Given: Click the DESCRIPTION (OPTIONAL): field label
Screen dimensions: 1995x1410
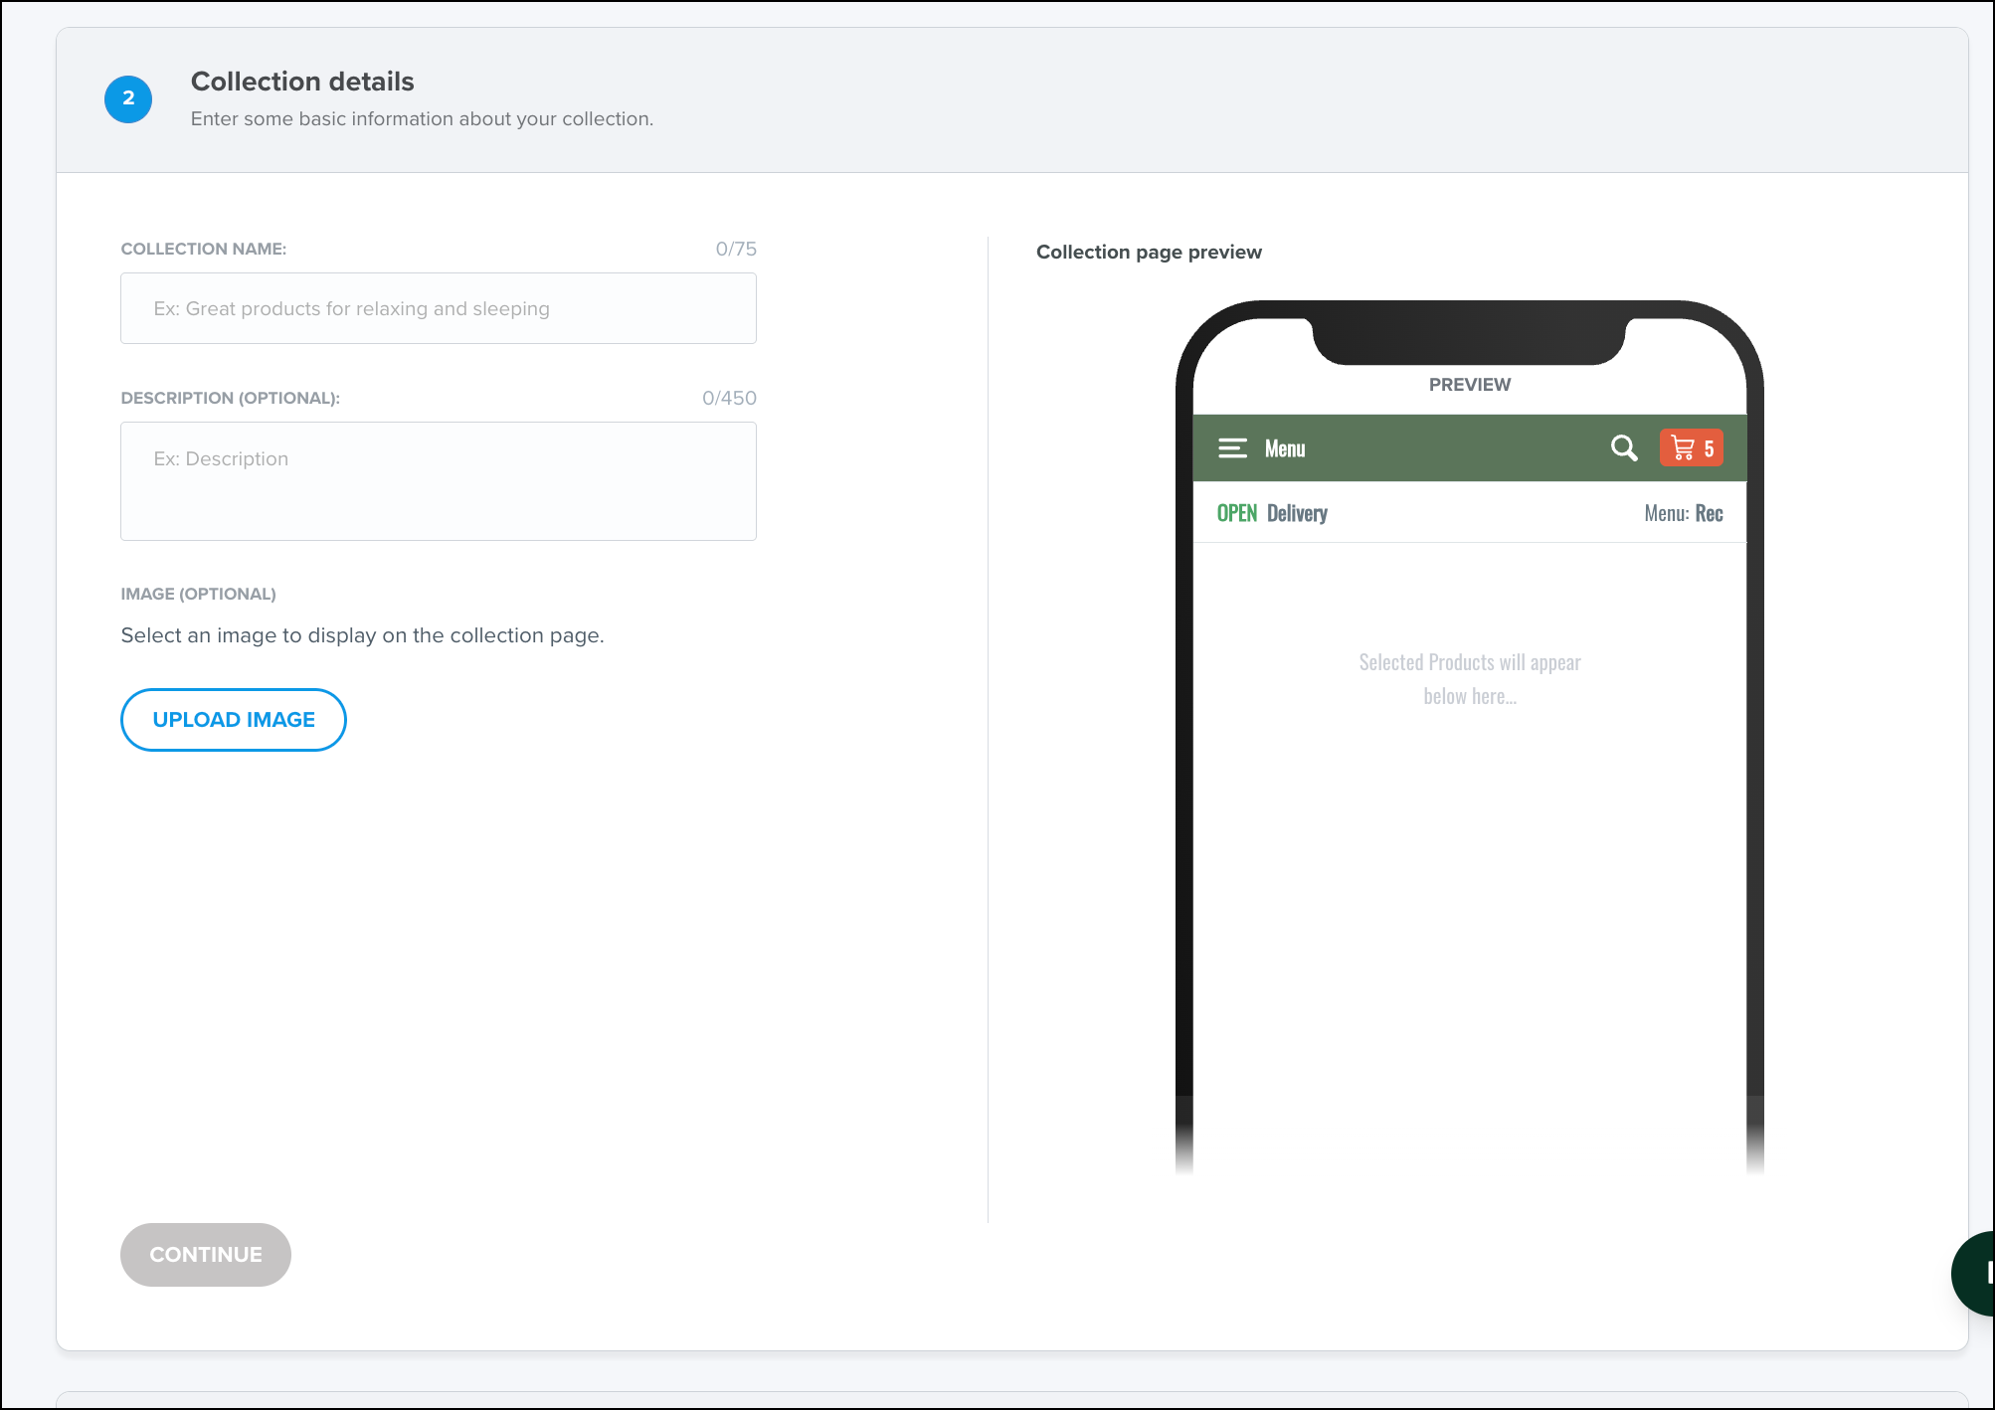Looking at the screenshot, I should click(x=231, y=398).
